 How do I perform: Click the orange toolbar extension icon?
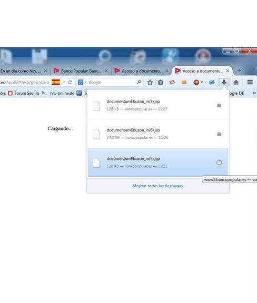point(184,82)
